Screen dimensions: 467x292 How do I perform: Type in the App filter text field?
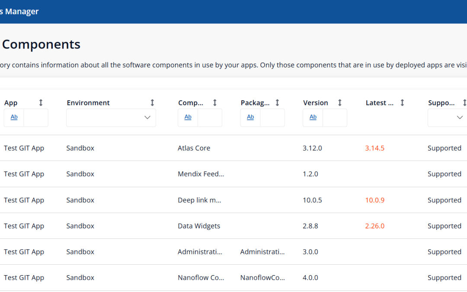[x=35, y=118]
